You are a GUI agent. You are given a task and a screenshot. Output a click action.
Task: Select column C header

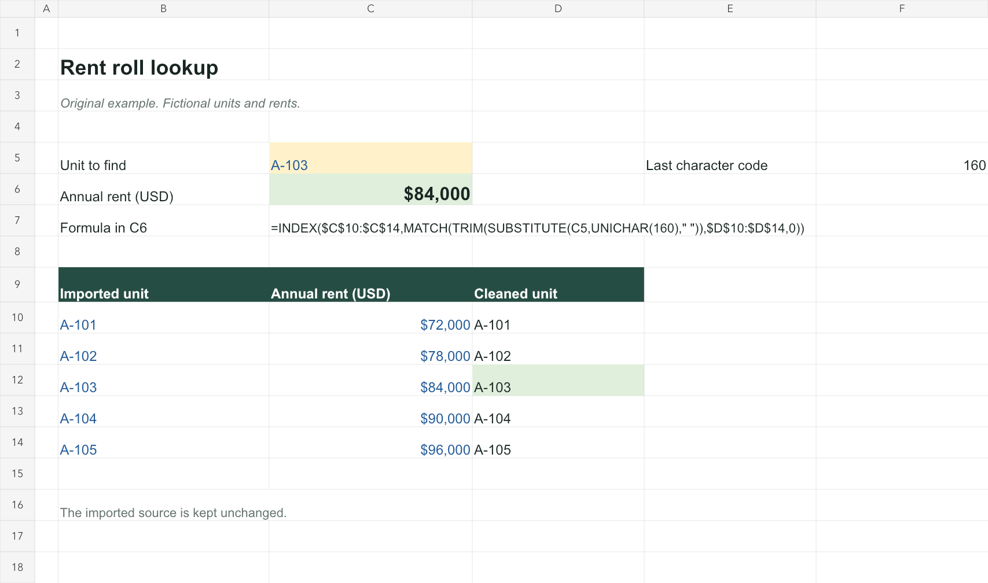pyautogui.click(x=370, y=9)
